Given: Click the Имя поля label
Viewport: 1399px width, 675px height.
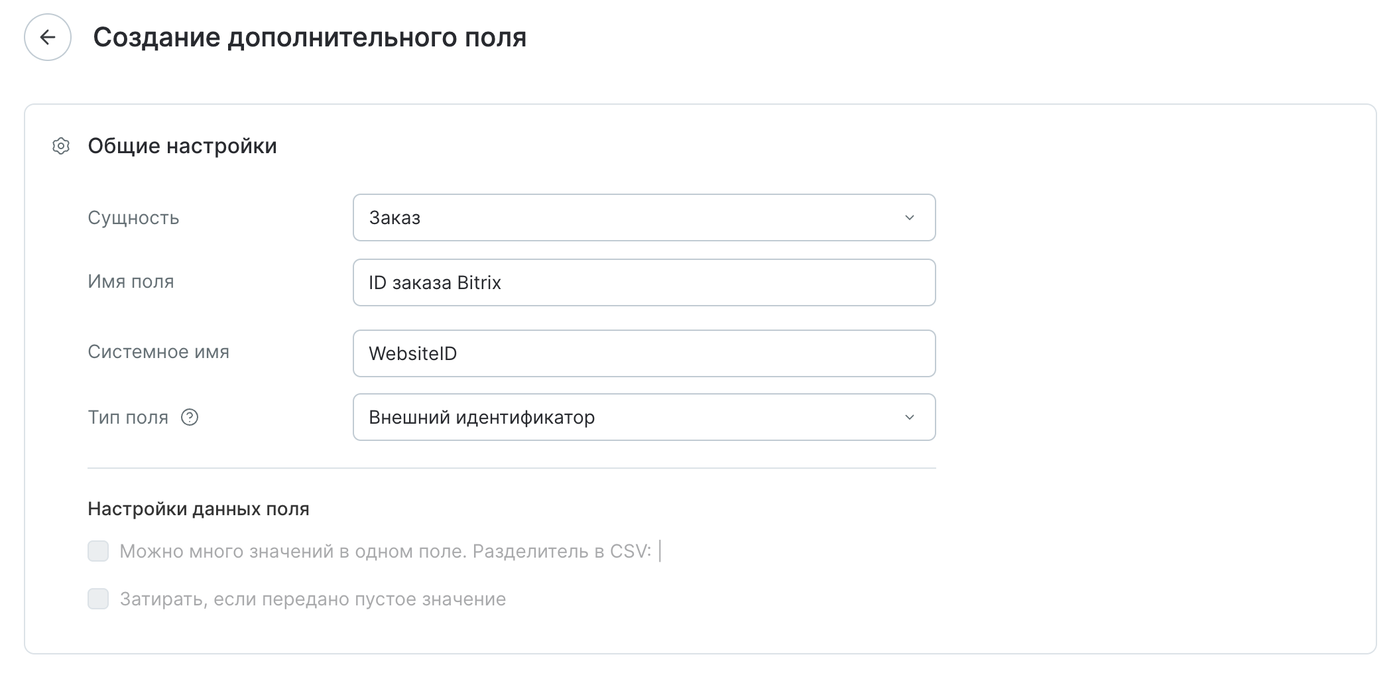Looking at the screenshot, I should pyautogui.click(x=130, y=282).
